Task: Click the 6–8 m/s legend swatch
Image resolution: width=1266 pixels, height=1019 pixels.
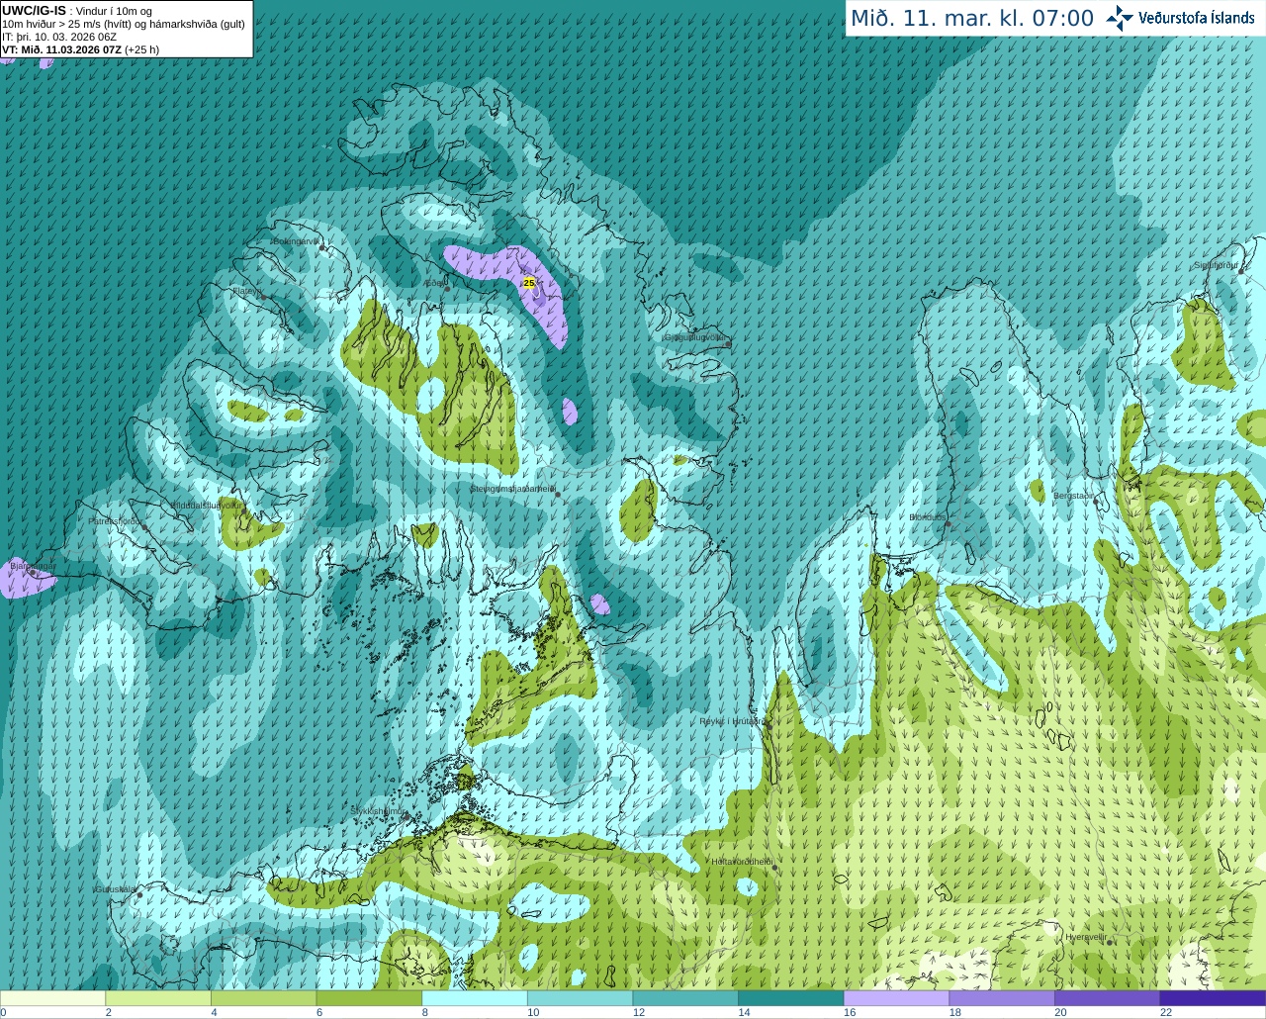Action: [369, 998]
